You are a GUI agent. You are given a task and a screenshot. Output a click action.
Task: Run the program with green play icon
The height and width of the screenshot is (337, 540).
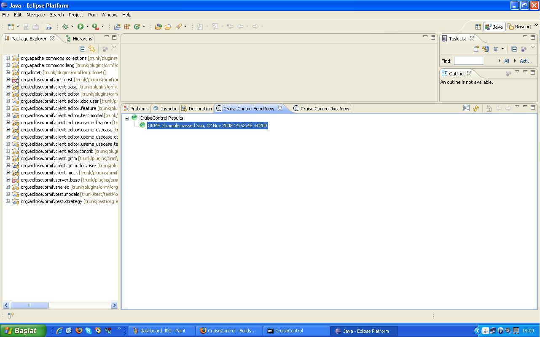(x=81, y=27)
